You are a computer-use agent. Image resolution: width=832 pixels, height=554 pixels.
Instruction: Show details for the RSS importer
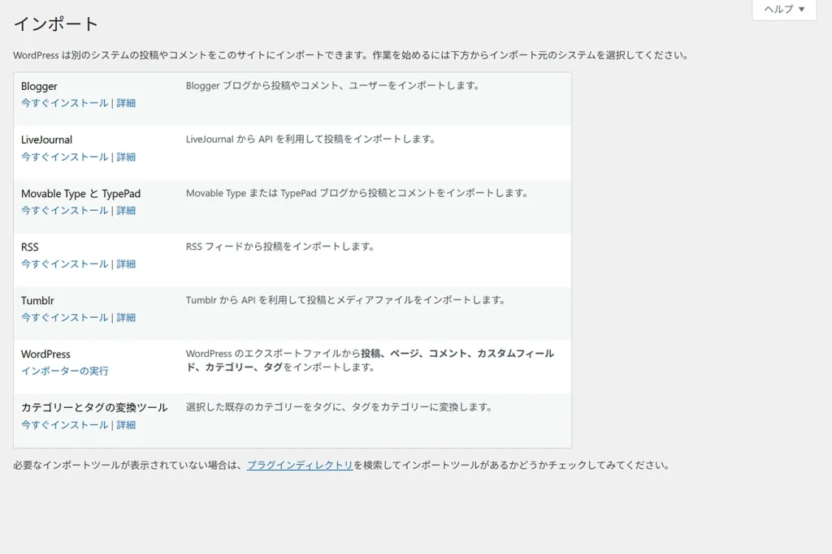point(126,264)
